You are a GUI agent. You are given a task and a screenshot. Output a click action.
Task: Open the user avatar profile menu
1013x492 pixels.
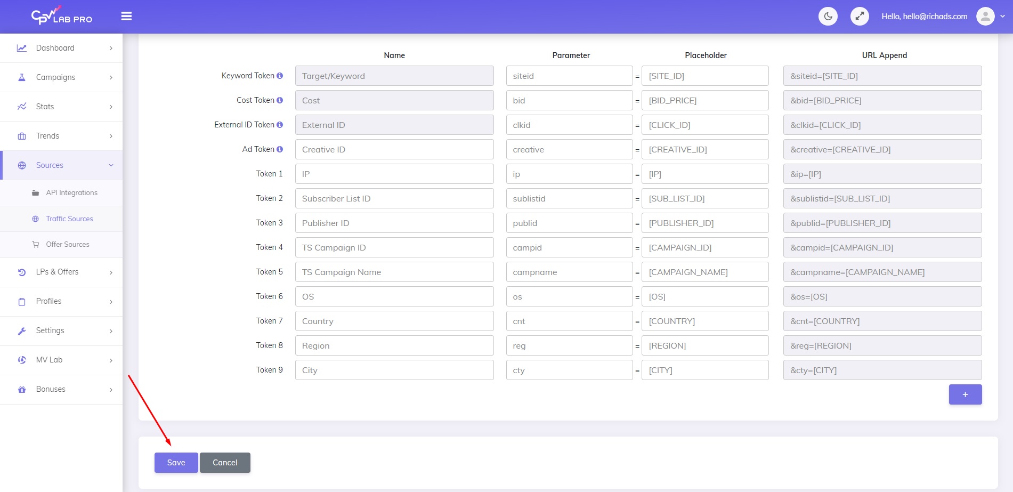click(x=985, y=17)
